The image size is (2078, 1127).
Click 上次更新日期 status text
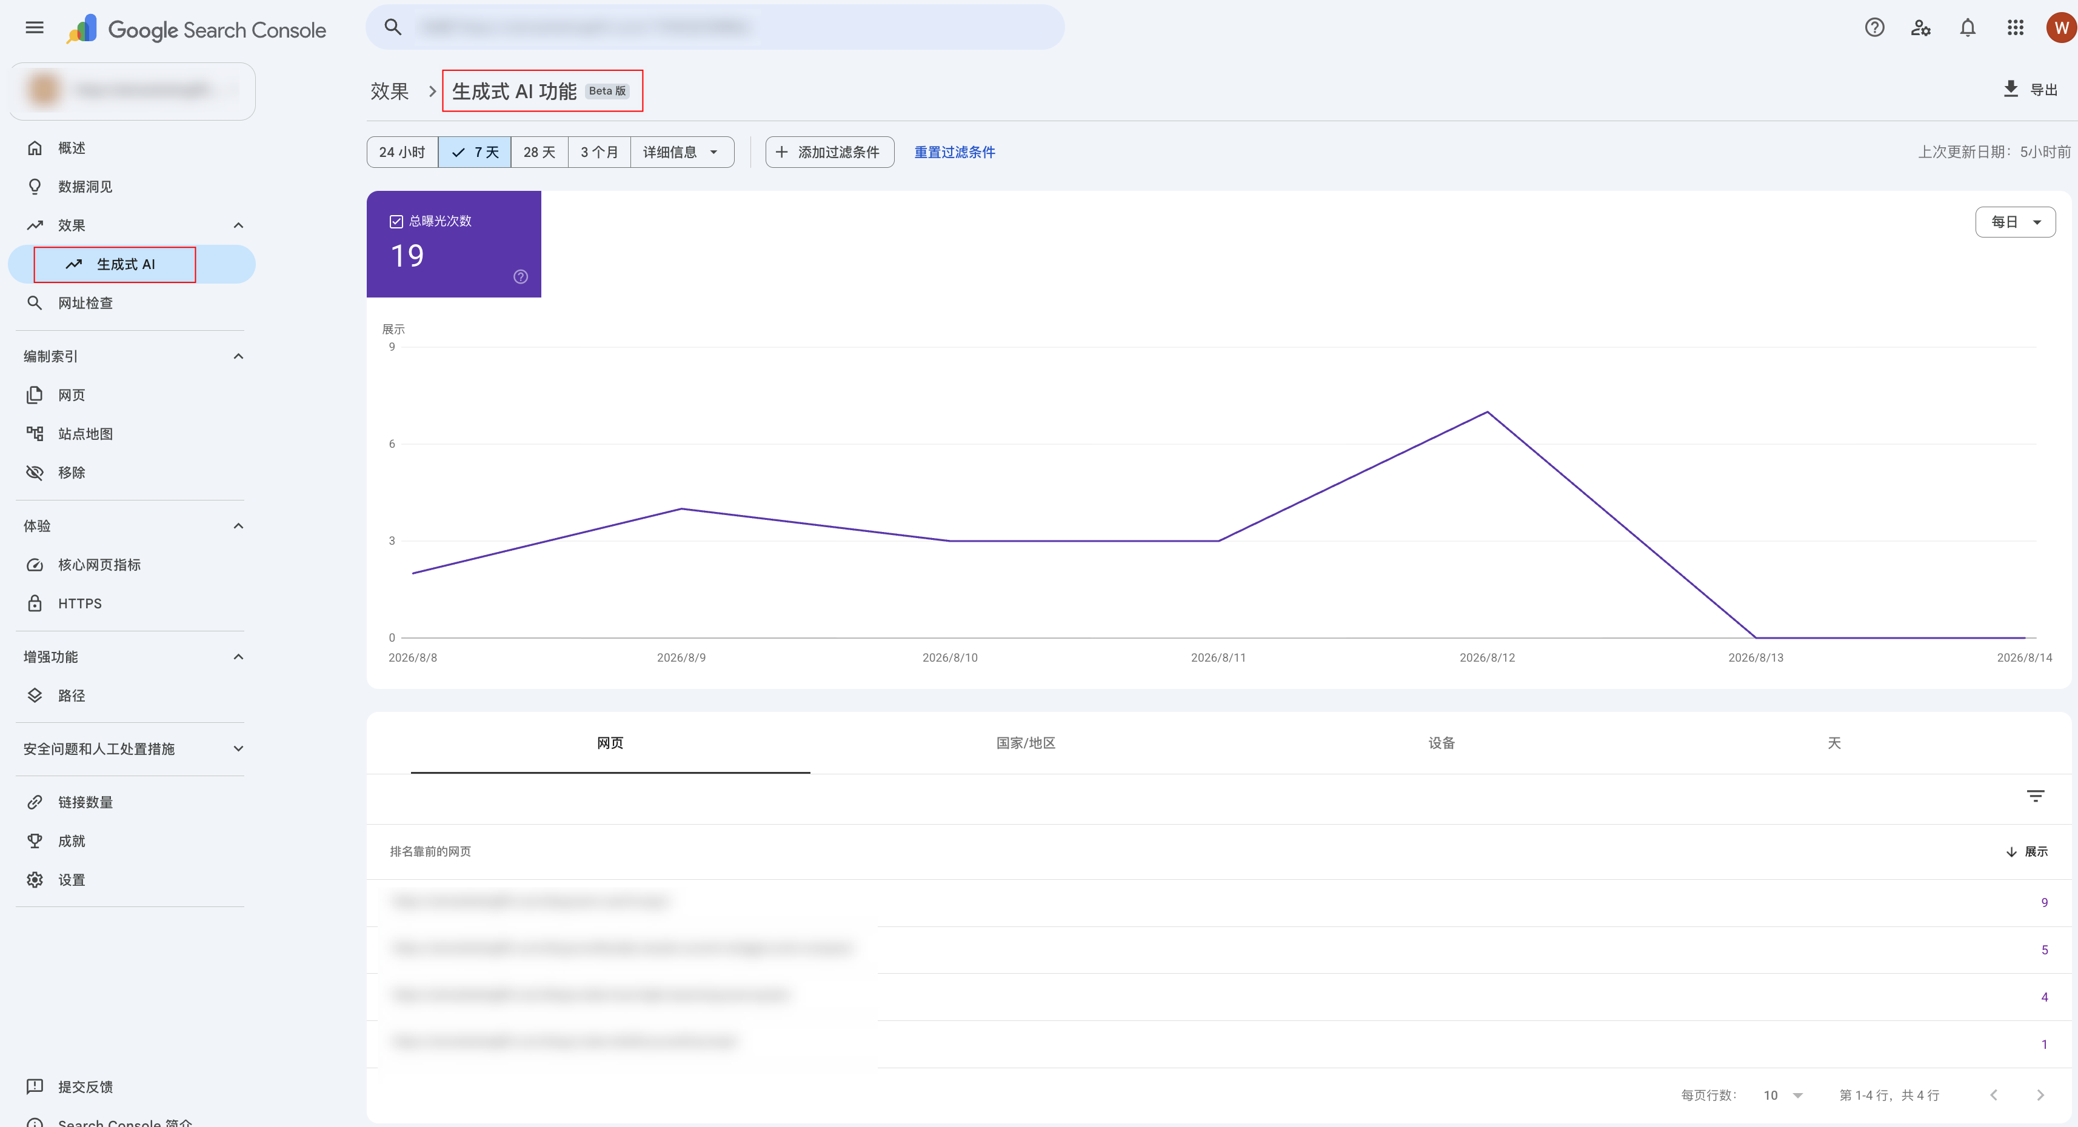coord(1993,151)
